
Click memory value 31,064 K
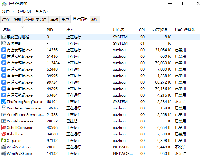pyautogui.click(x=163, y=50)
